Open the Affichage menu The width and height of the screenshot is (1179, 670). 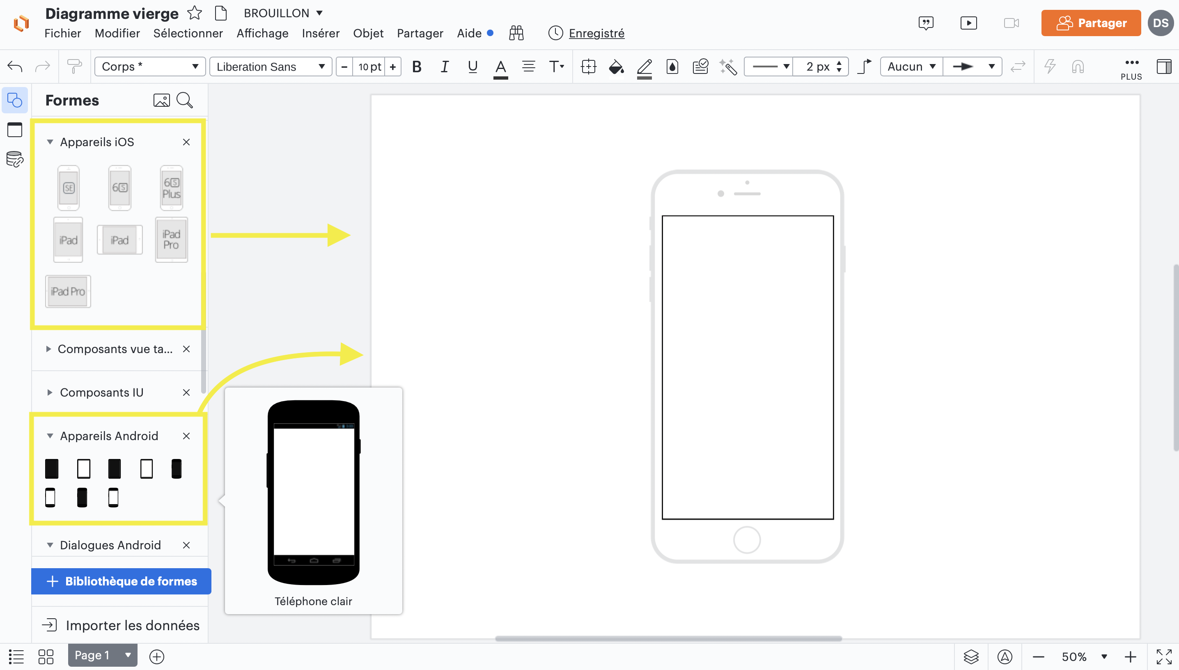click(x=262, y=33)
